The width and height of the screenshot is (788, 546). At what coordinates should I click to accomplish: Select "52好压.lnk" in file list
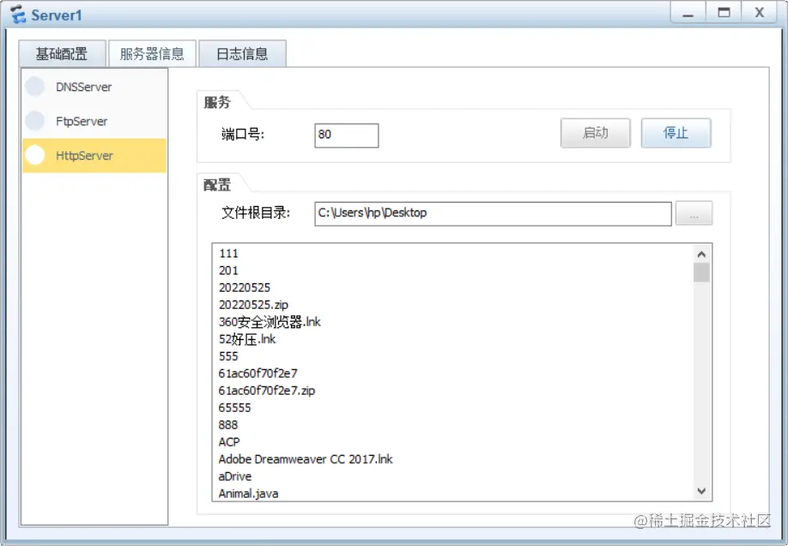coord(247,339)
